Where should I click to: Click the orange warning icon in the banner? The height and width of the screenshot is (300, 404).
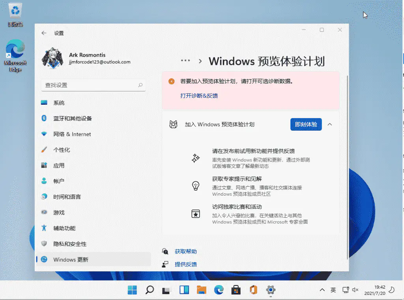171,81
